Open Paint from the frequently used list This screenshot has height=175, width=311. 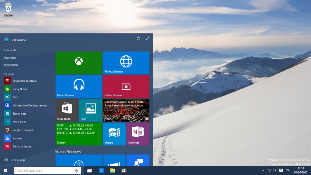pos(16,97)
